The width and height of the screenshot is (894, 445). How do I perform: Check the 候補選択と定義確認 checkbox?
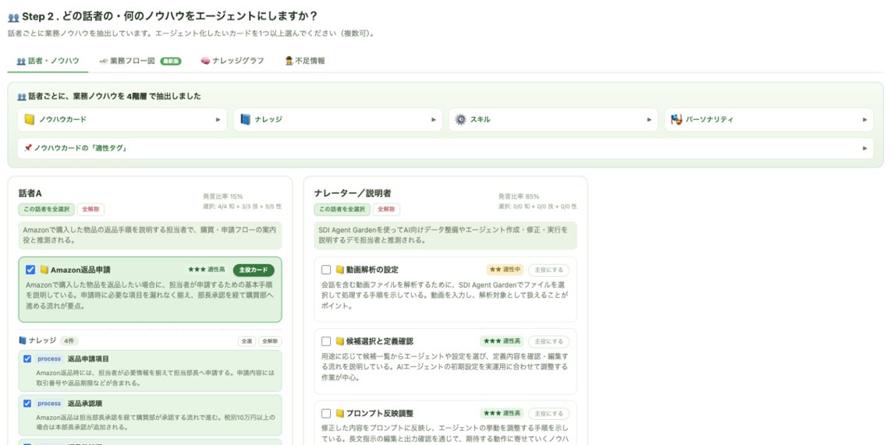pyautogui.click(x=326, y=341)
